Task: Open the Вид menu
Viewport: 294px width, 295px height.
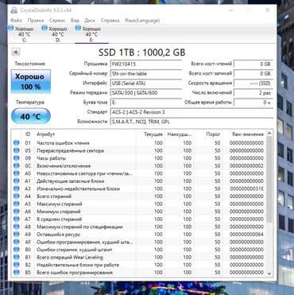Action: [x=75, y=21]
